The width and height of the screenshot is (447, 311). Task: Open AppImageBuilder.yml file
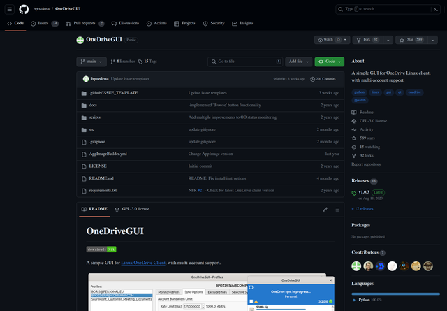point(108,154)
